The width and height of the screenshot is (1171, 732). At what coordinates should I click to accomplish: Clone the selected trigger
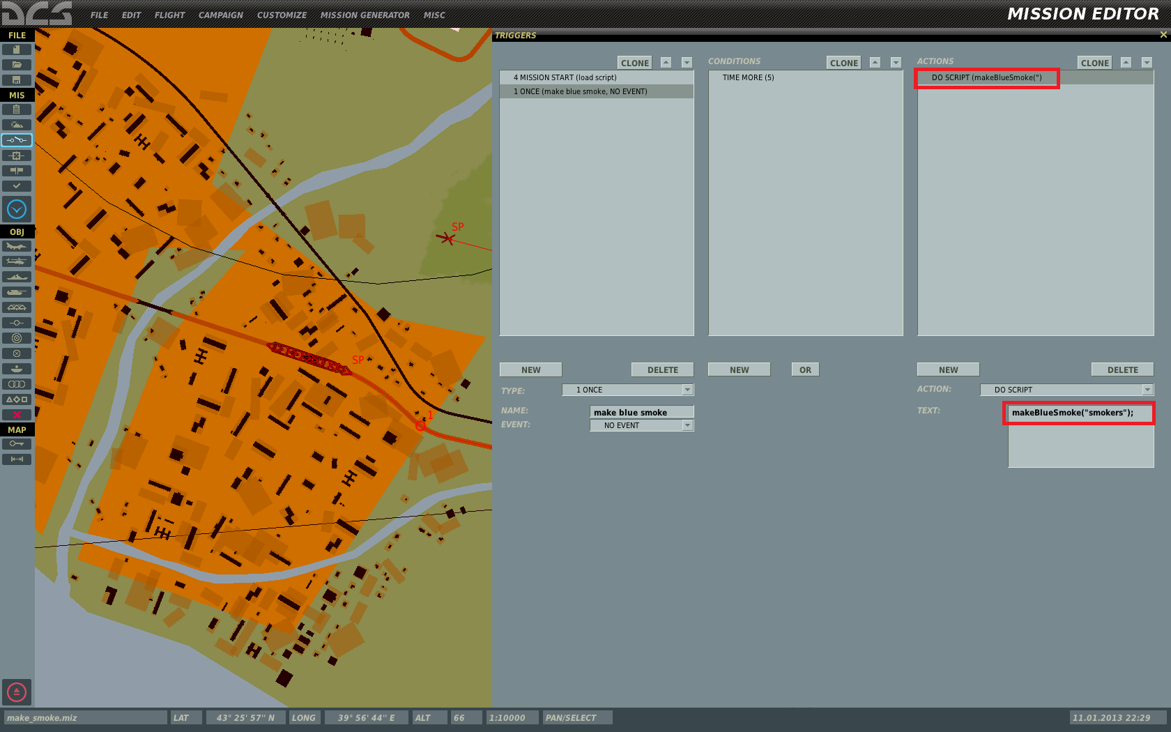(635, 63)
